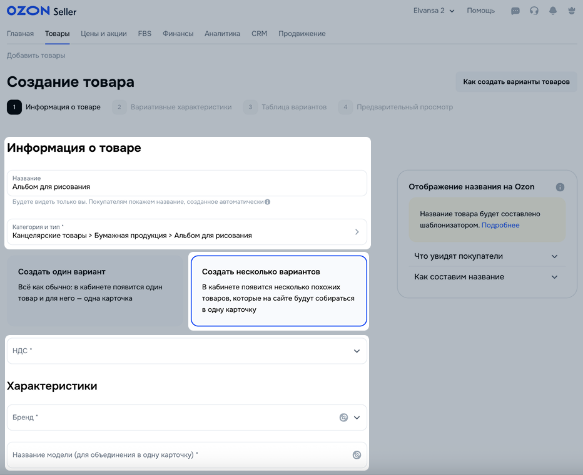The height and width of the screenshot is (475, 583).
Task: Click step Вариативные характеристики
Action: point(172,107)
